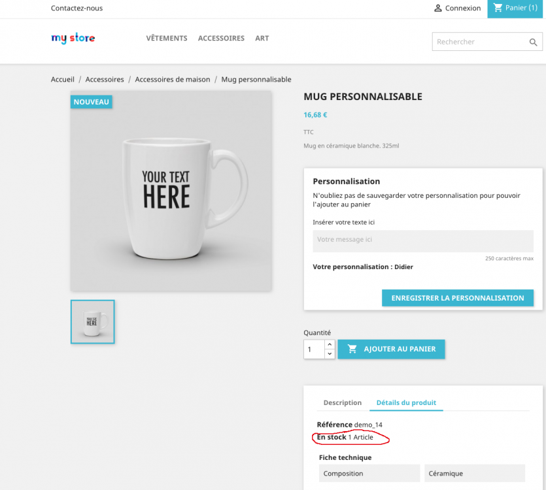Click the personalisation message text field
This screenshot has width=546, height=490.
click(x=422, y=240)
